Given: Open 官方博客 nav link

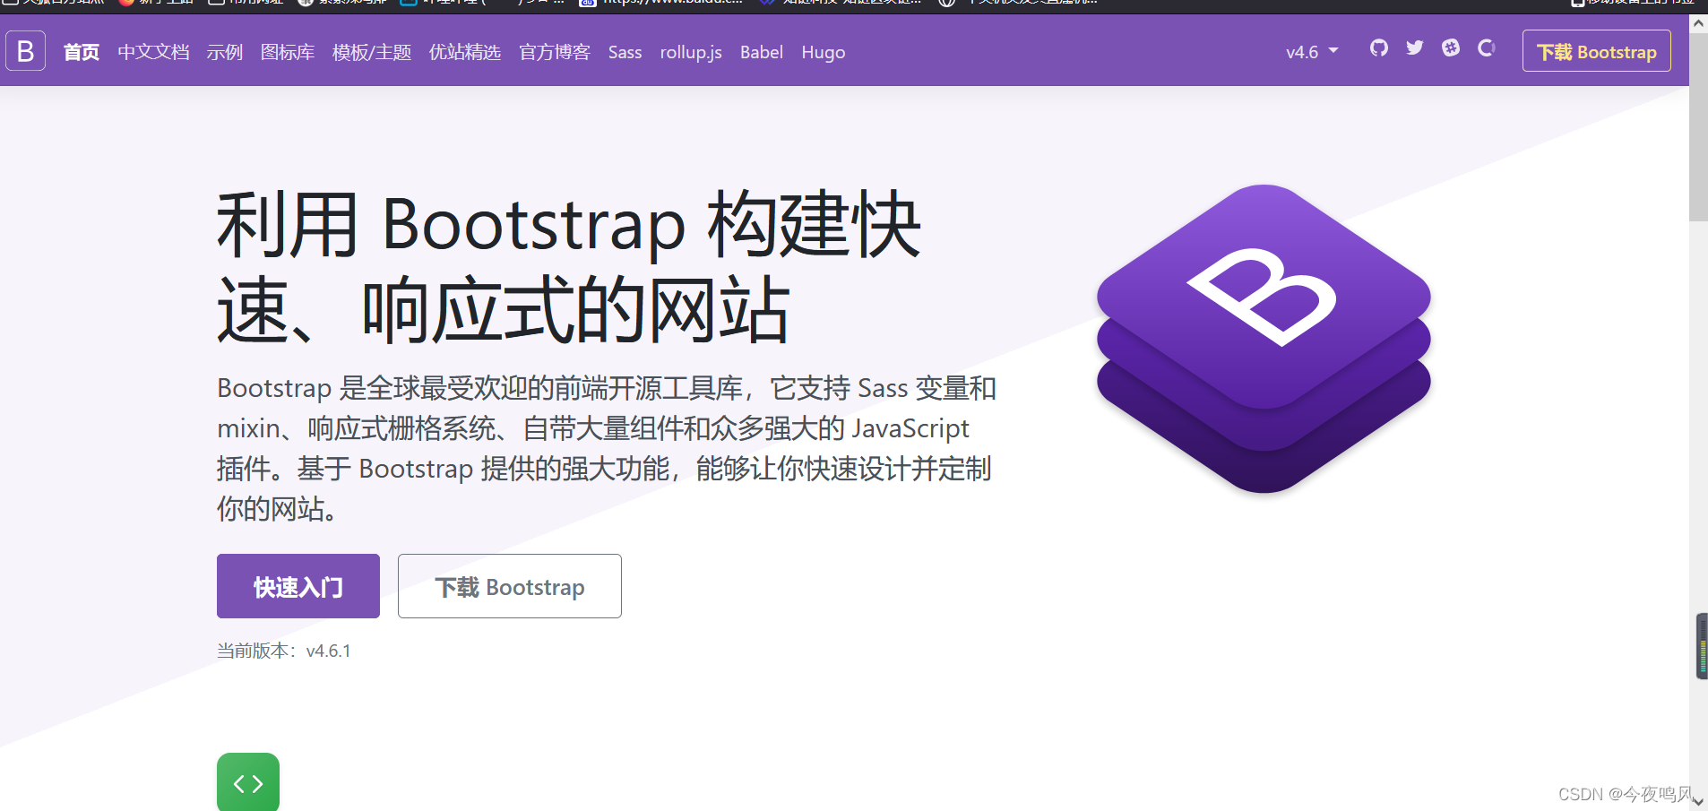Looking at the screenshot, I should click(x=555, y=52).
